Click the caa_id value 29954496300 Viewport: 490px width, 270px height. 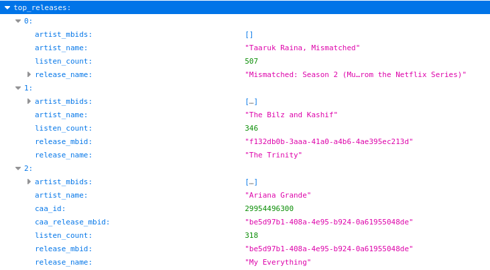(x=269, y=208)
